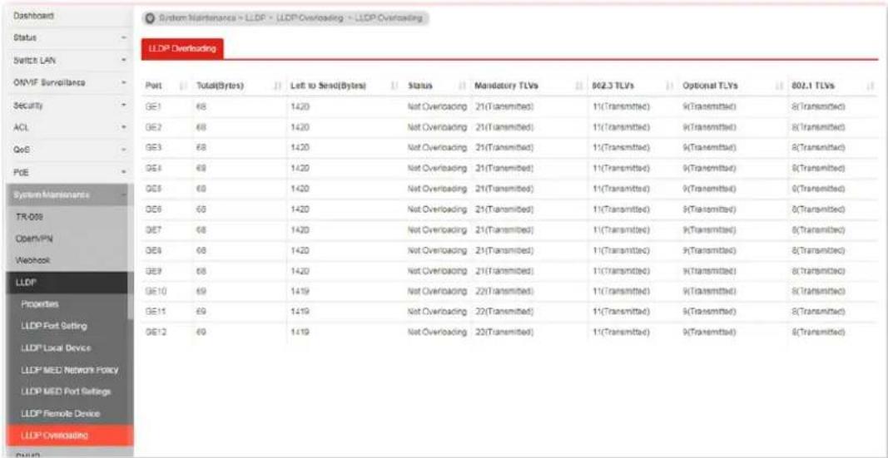Viewport: 888px width, 458px height.
Task: Expand the ACL menu arrow
Action: (123, 128)
